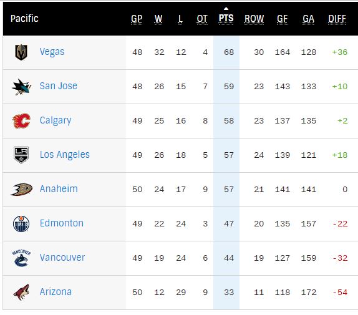Open the Los Angeles team link
The height and width of the screenshot is (315, 358).
coord(65,155)
